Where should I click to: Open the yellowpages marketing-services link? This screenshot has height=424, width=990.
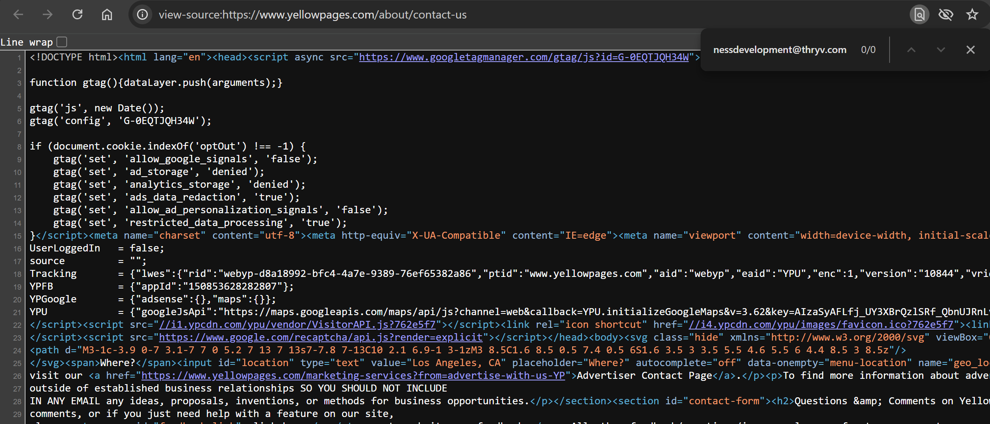tap(353, 376)
